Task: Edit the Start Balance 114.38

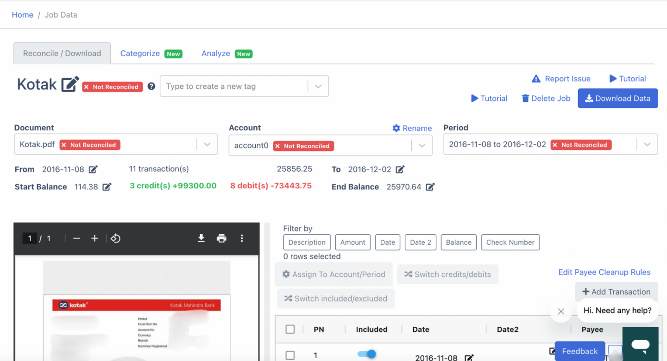Action: click(x=107, y=187)
